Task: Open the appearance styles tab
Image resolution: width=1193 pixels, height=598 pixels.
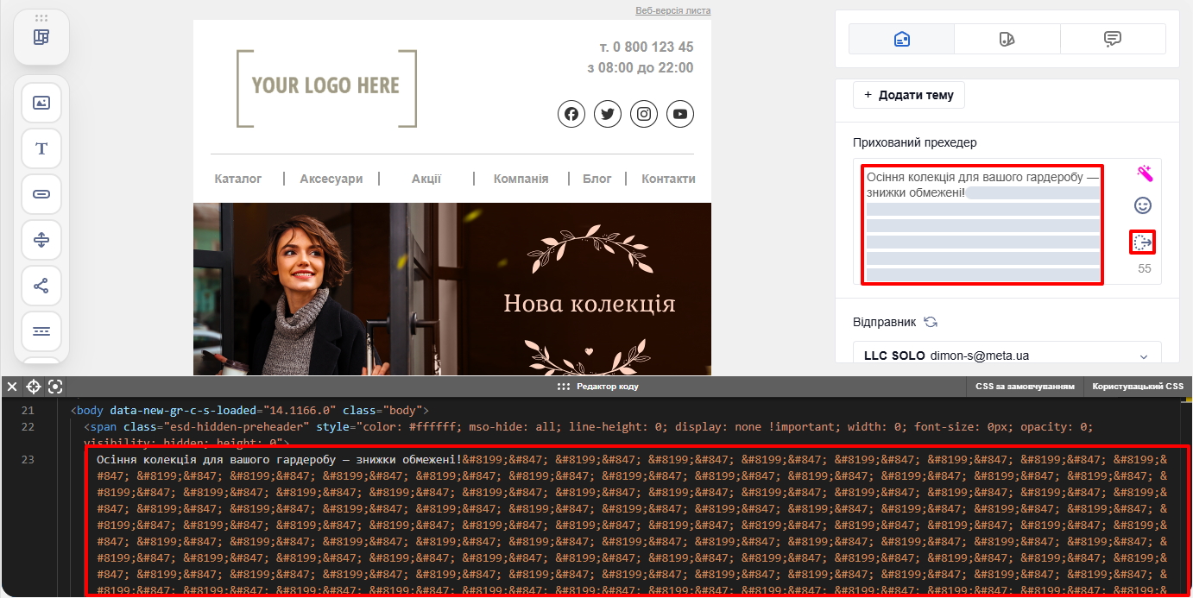Action: 1007,39
